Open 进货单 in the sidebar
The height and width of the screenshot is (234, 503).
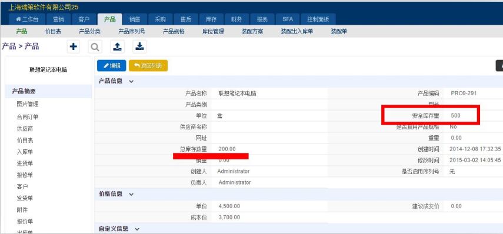click(25, 163)
